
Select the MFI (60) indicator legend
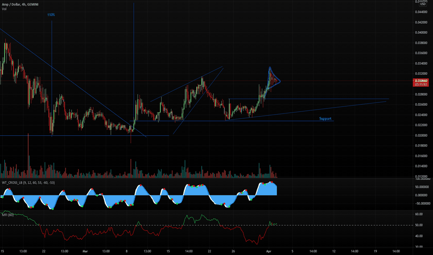click(x=8, y=215)
